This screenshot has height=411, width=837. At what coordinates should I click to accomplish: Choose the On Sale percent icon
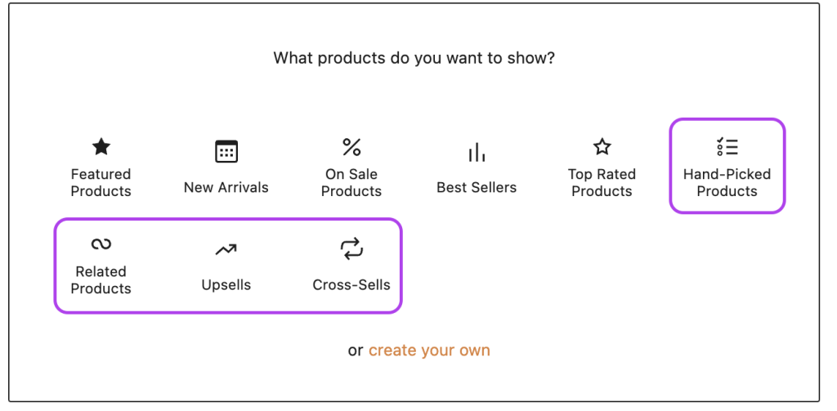click(351, 147)
